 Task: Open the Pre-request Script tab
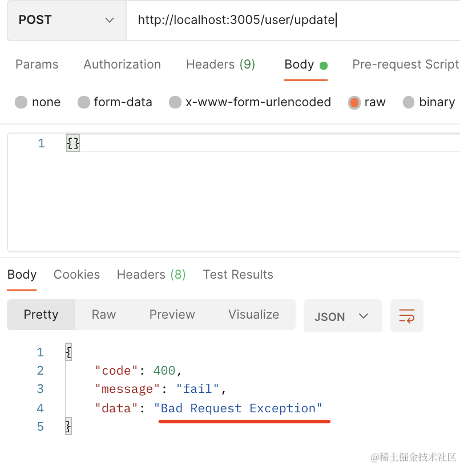pyautogui.click(x=405, y=65)
